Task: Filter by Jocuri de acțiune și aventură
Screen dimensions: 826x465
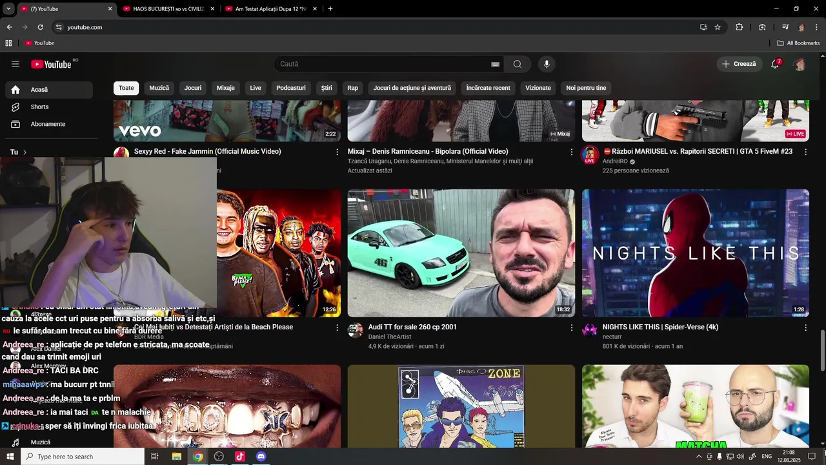Action: (412, 88)
